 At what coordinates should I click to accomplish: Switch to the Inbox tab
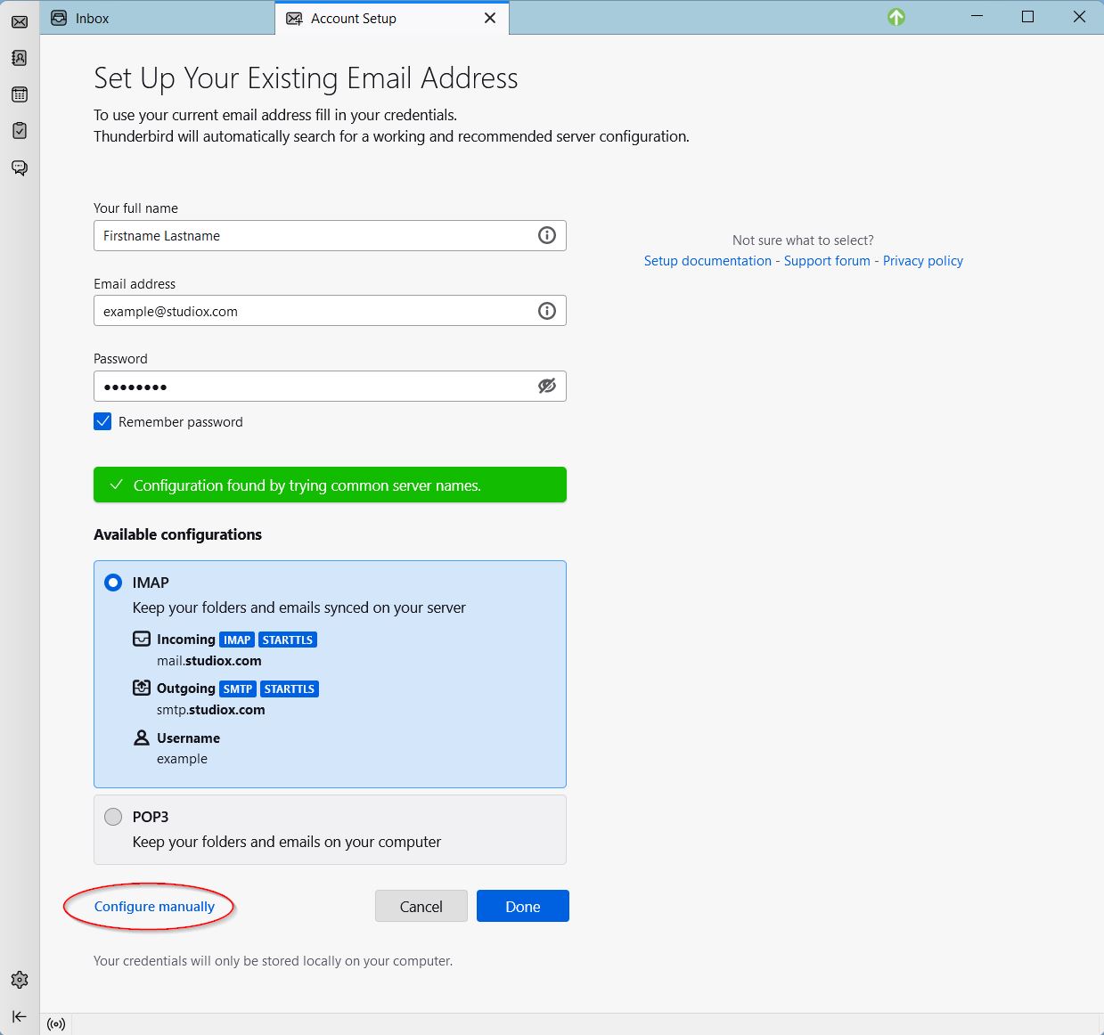pos(159,18)
